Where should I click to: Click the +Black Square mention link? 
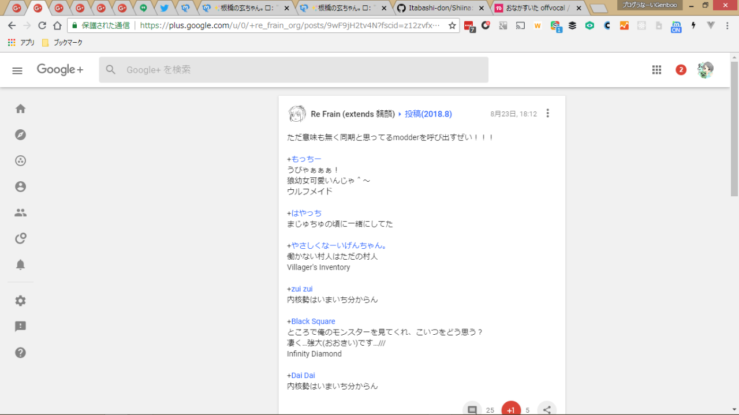(x=313, y=321)
